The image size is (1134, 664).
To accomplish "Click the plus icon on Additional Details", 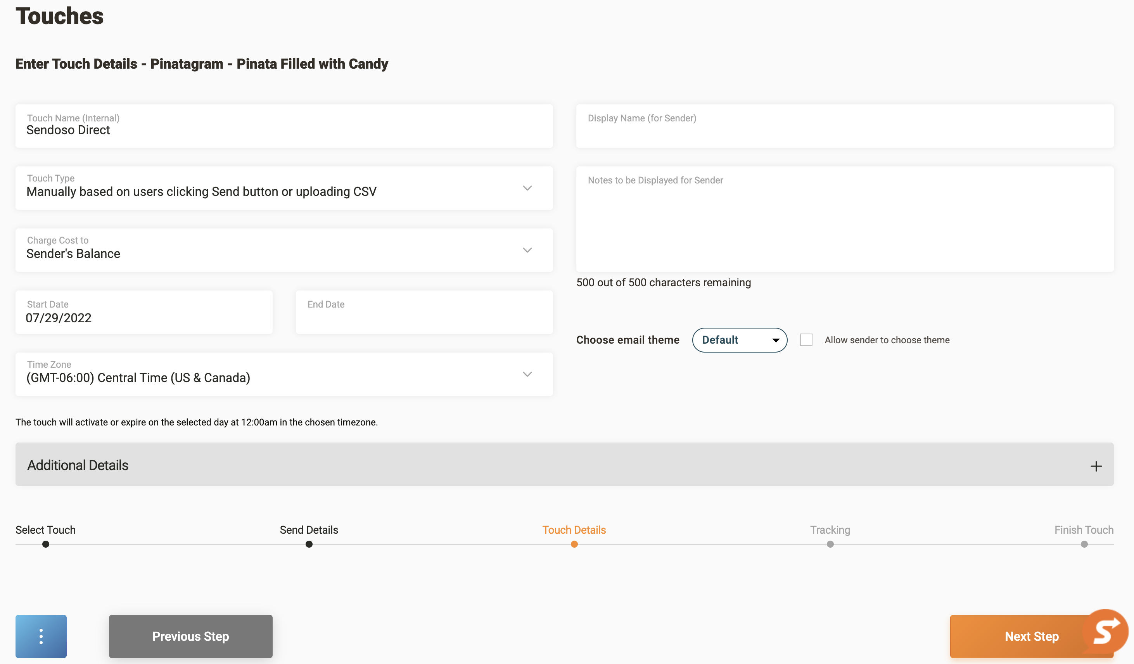I will tap(1096, 466).
